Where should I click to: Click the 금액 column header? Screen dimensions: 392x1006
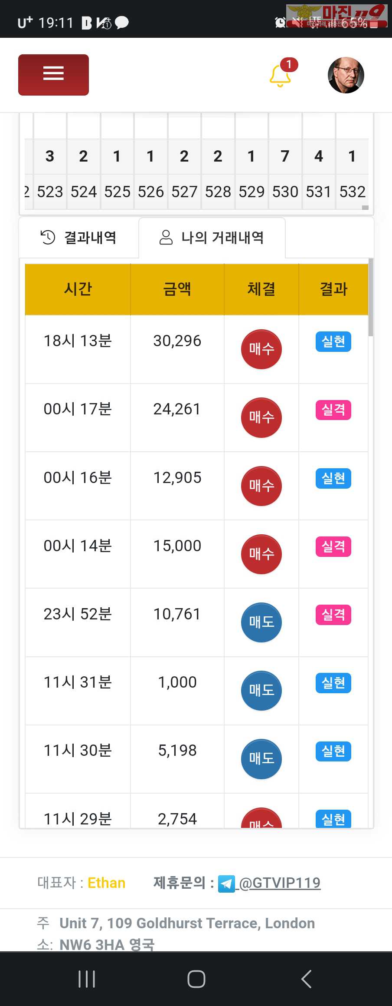tap(177, 289)
